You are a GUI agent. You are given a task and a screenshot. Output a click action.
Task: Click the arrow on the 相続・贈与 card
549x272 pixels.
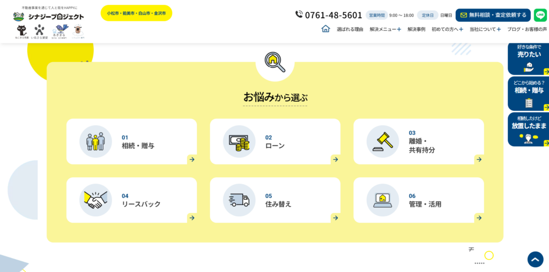(192, 160)
